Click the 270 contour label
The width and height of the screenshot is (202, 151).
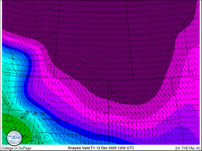click(x=93, y=124)
